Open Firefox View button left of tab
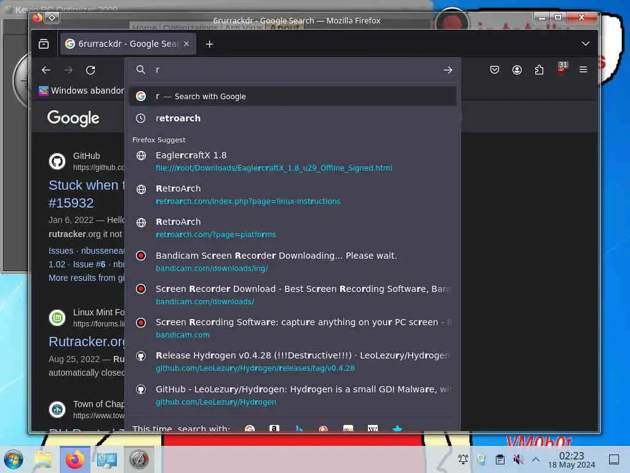Viewport: 630px width, 473px height. [44, 44]
